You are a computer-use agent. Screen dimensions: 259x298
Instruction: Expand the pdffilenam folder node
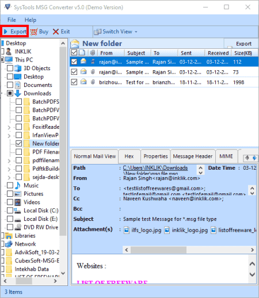point(9,161)
